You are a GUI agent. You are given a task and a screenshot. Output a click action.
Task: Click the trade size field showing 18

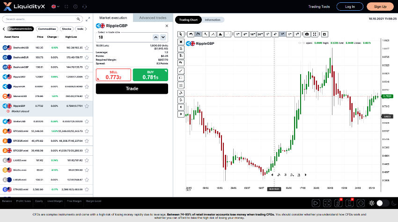point(125,37)
